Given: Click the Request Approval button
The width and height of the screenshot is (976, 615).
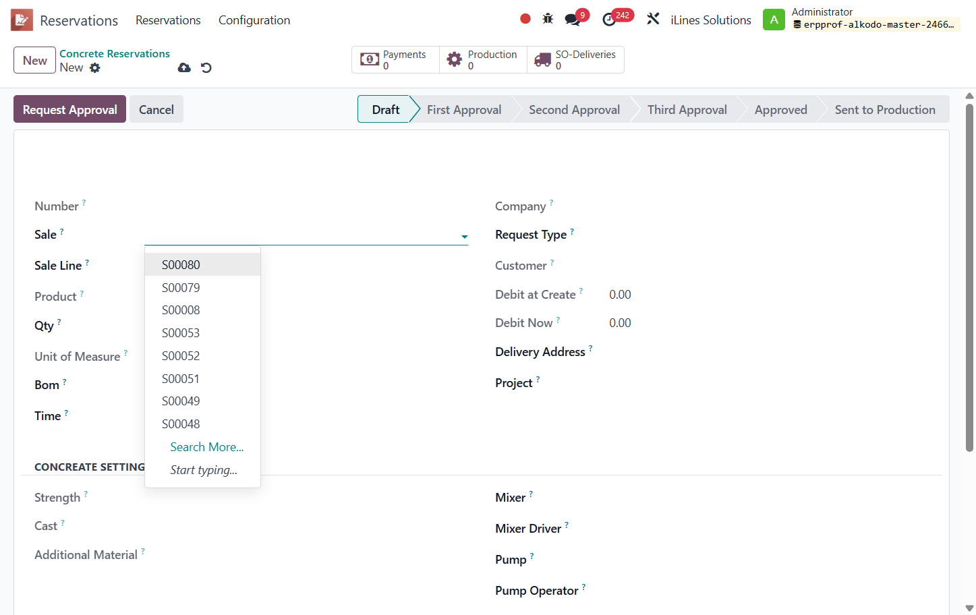Looking at the screenshot, I should [x=69, y=109].
